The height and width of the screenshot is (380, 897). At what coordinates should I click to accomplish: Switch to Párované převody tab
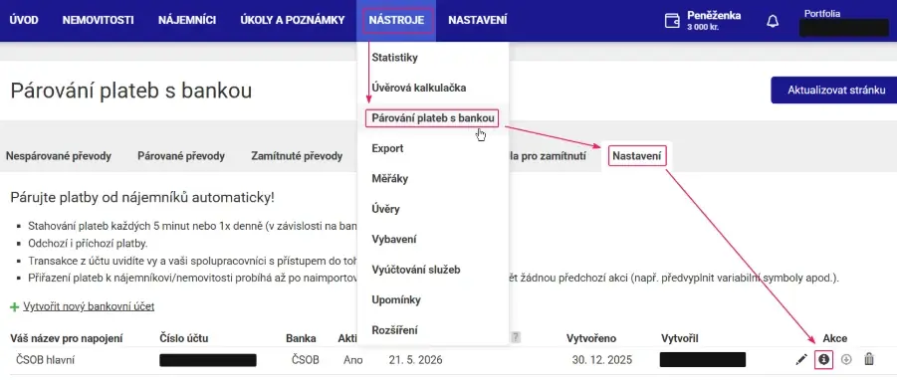181,156
